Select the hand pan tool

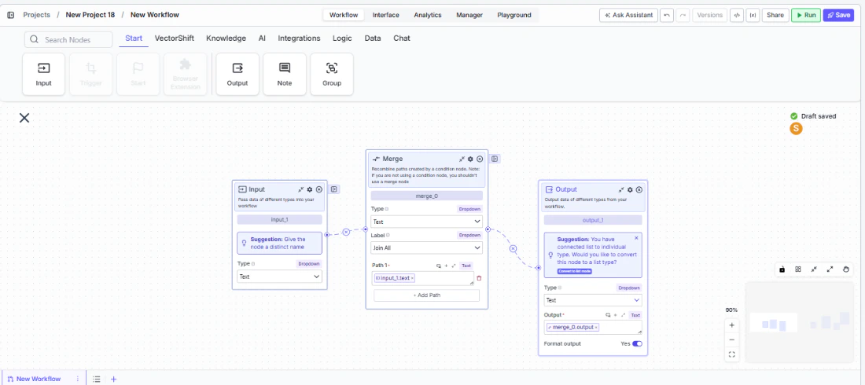pos(846,269)
